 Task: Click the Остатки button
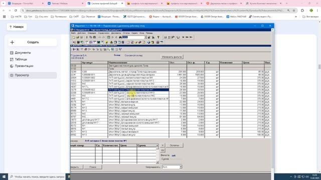(175, 145)
